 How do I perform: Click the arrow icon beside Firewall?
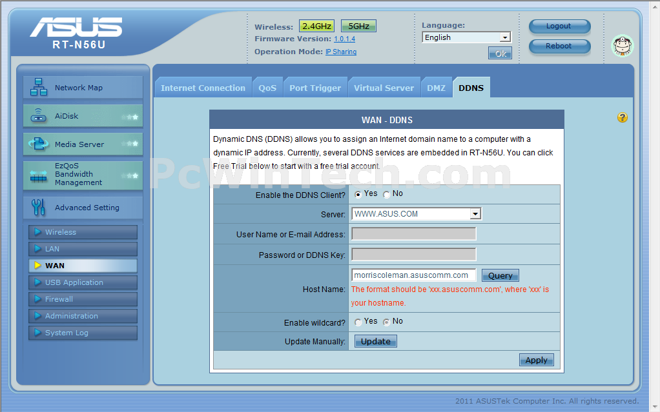click(37, 299)
